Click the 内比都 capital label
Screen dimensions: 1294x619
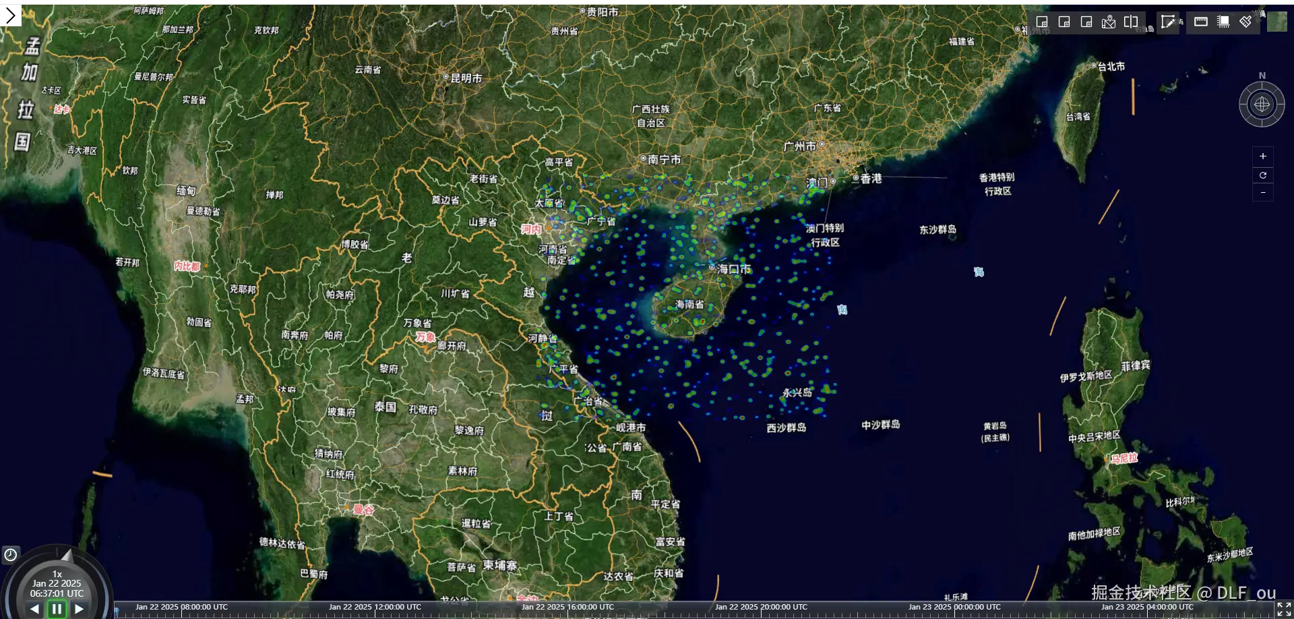[187, 266]
